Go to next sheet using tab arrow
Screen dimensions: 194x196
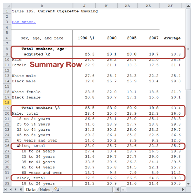pyautogui.click(x=16, y=190)
